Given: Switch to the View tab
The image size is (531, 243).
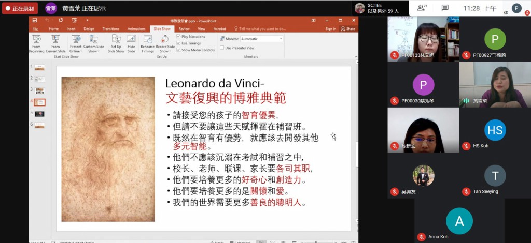Looking at the screenshot, I should point(202,29).
